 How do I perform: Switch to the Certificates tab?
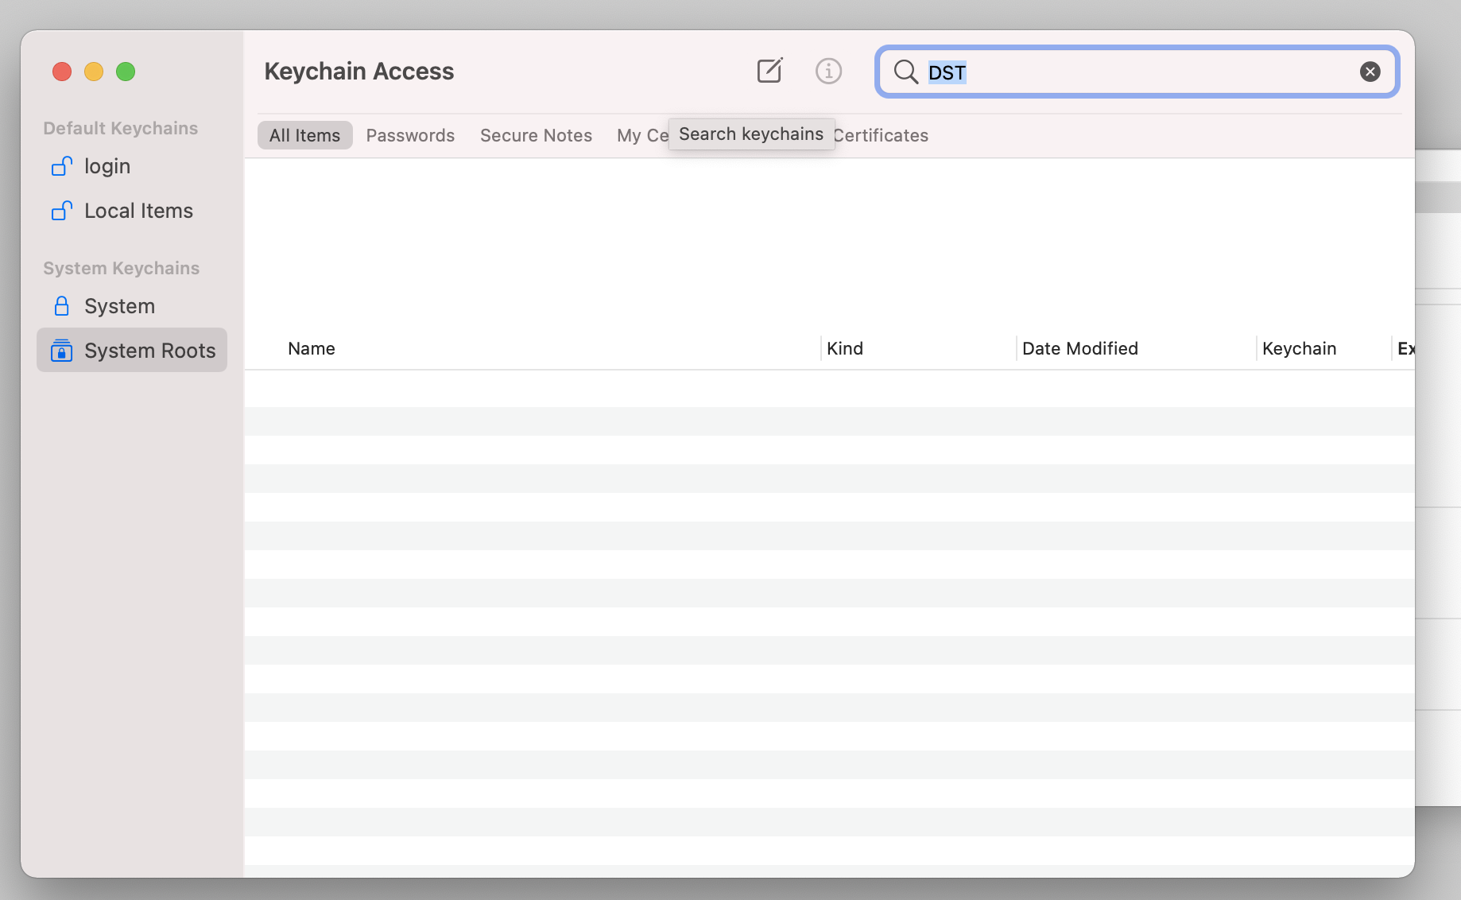click(x=881, y=135)
